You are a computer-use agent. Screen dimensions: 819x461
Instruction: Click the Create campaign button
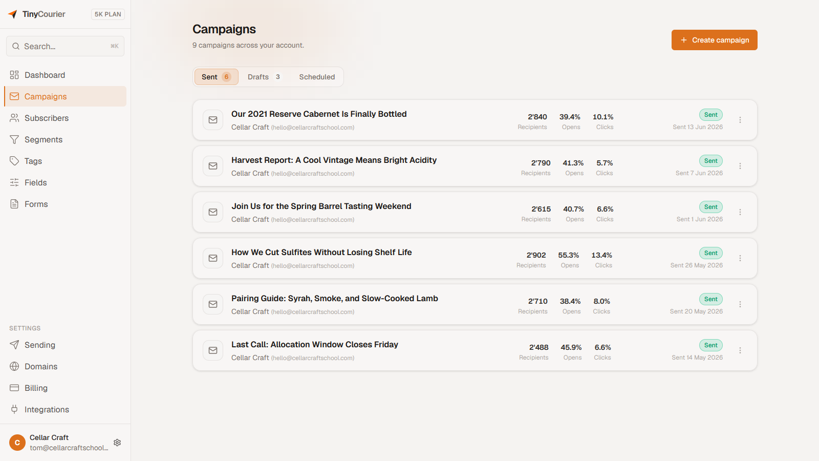click(714, 40)
